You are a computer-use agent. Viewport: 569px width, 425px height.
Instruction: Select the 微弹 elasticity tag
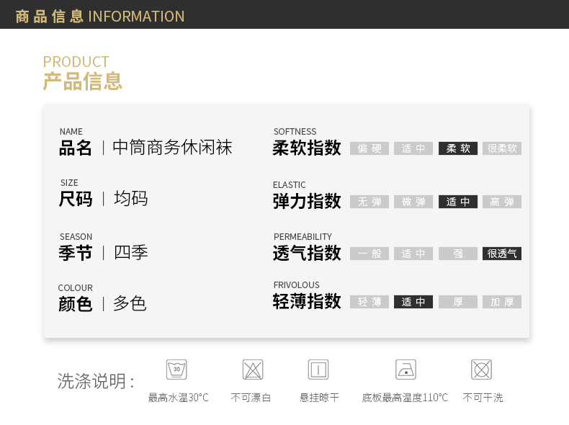(x=413, y=202)
